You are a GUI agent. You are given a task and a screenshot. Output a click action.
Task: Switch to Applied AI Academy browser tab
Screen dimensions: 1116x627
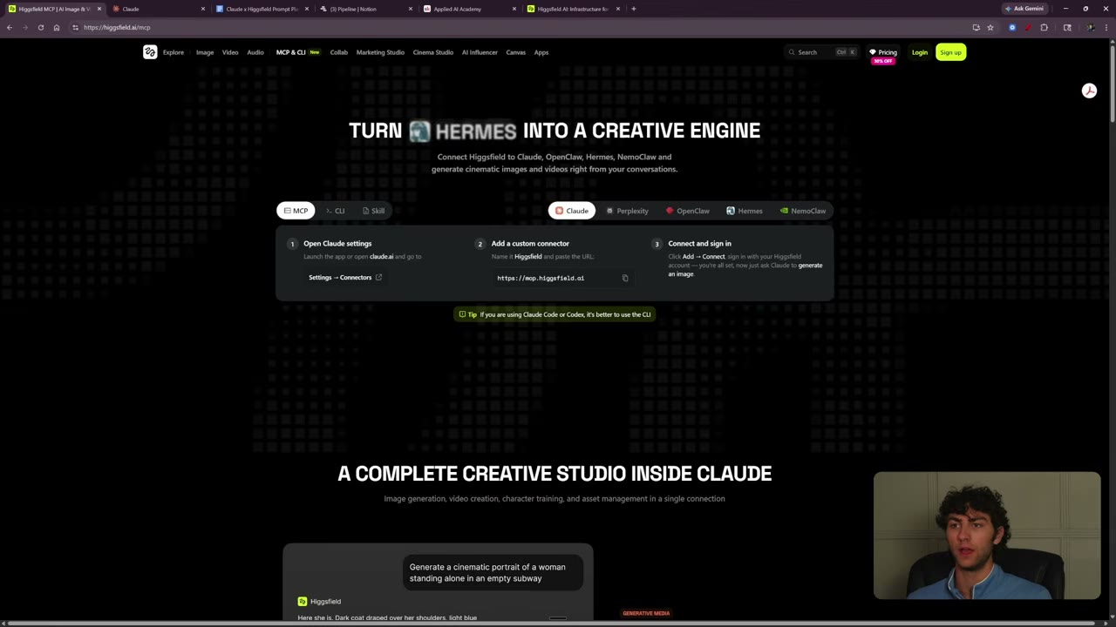(469, 9)
